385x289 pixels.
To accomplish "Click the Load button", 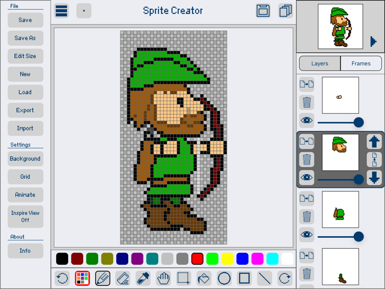I will coord(25,92).
